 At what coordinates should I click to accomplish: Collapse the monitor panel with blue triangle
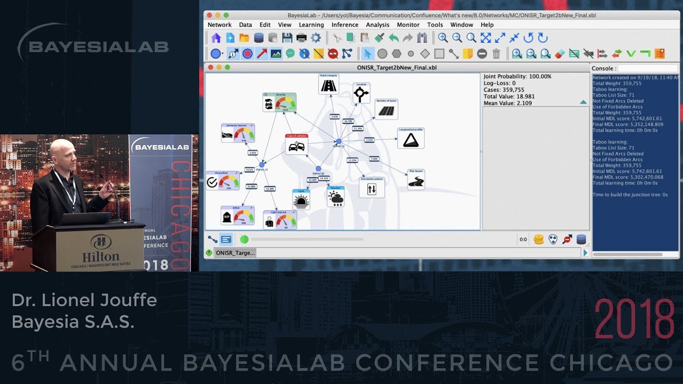coord(583,102)
